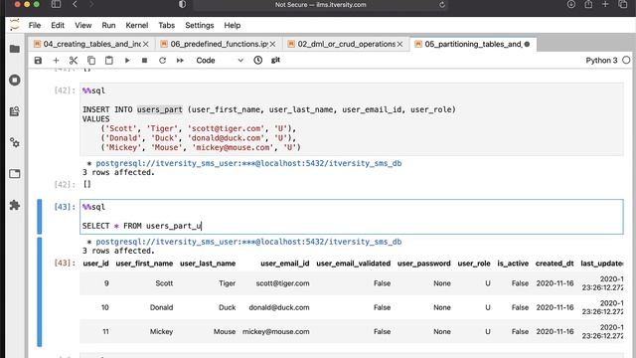Open the Tabs menu
This screenshot has width=636, height=358.
pos(166,25)
